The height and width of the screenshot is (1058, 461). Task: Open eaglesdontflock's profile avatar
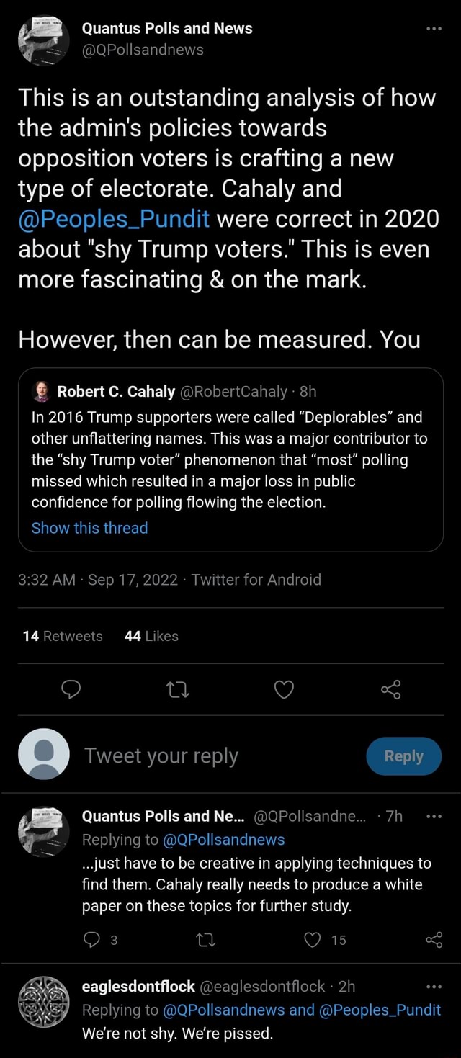click(x=43, y=1003)
